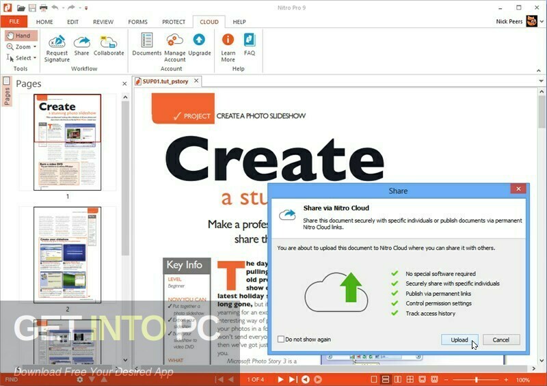
Task: Switch to the REVIEW ribbon tab
Action: [x=103, y=22]
